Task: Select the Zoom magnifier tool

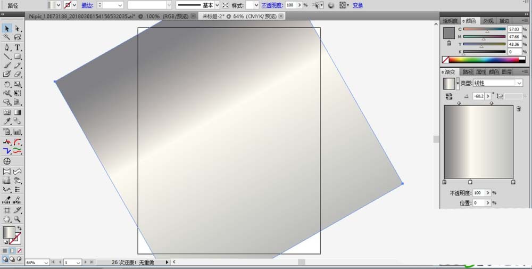Action: click(x=18, y=219)
